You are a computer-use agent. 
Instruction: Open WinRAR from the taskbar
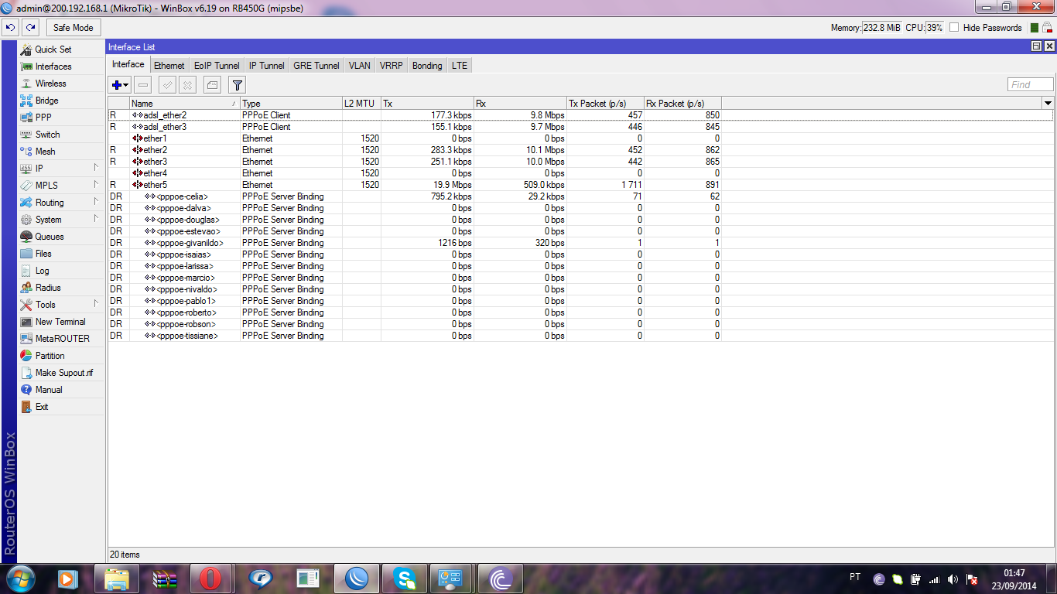(x=165, y=578)
